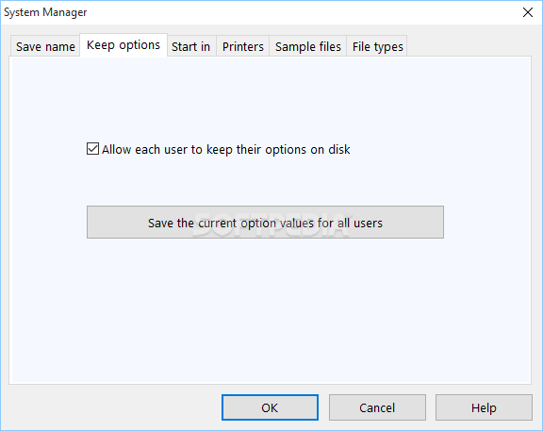Switch to the File types tab
Screen dimensions: 543x431
(x=377, y=46)
